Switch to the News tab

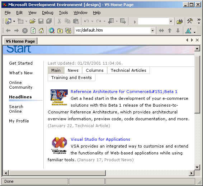(x=73, y=70)
